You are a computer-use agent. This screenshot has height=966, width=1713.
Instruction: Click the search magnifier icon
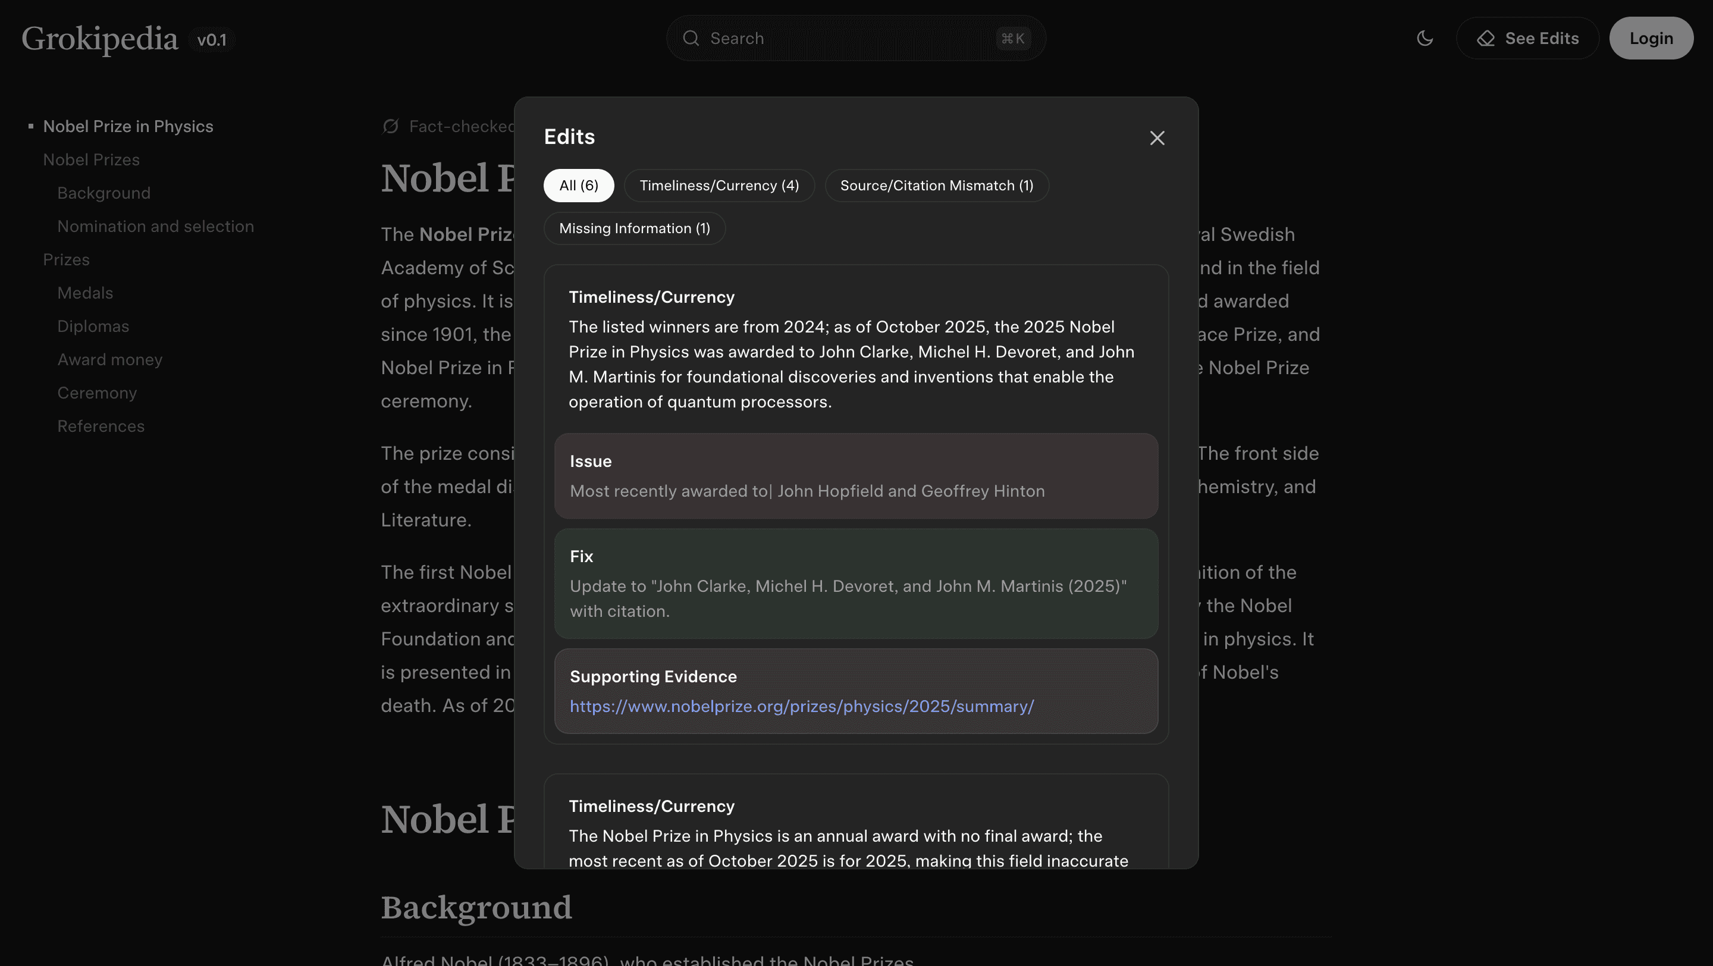pos(691,38)
